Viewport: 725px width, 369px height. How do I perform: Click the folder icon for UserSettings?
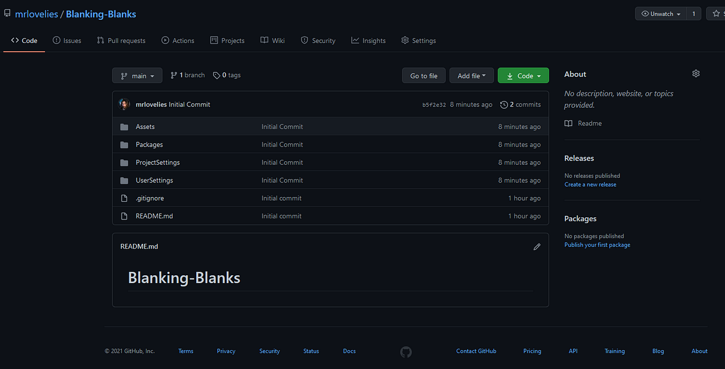tap(124, 180)
